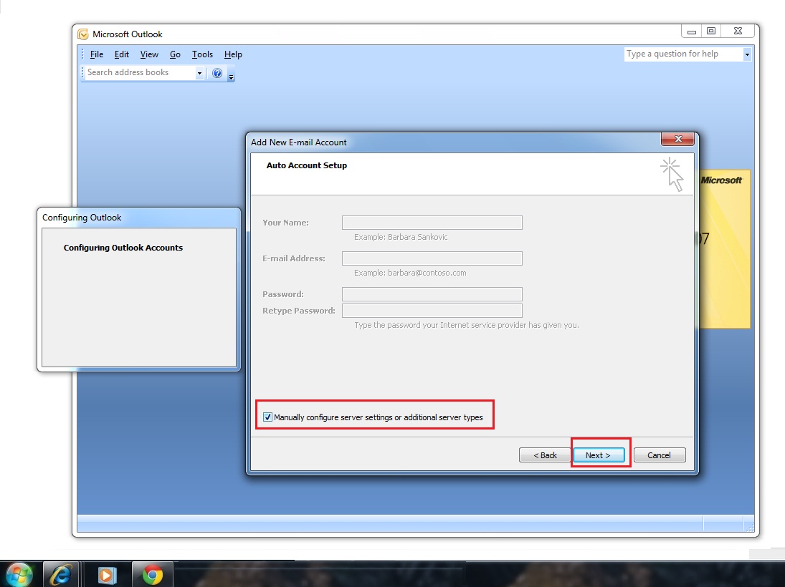
Task: Click the < Back button
Action: [545, 455]
